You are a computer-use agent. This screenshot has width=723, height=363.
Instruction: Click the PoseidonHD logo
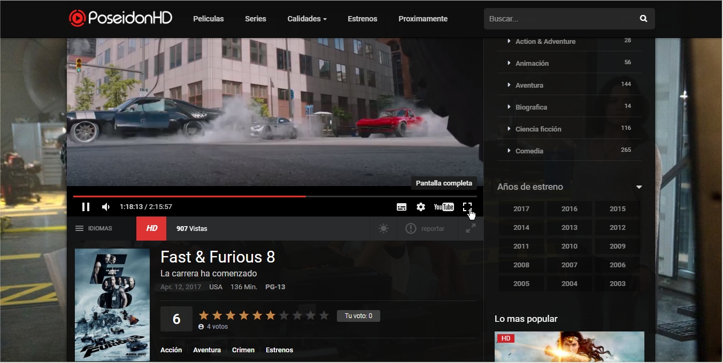pos(121,18)
